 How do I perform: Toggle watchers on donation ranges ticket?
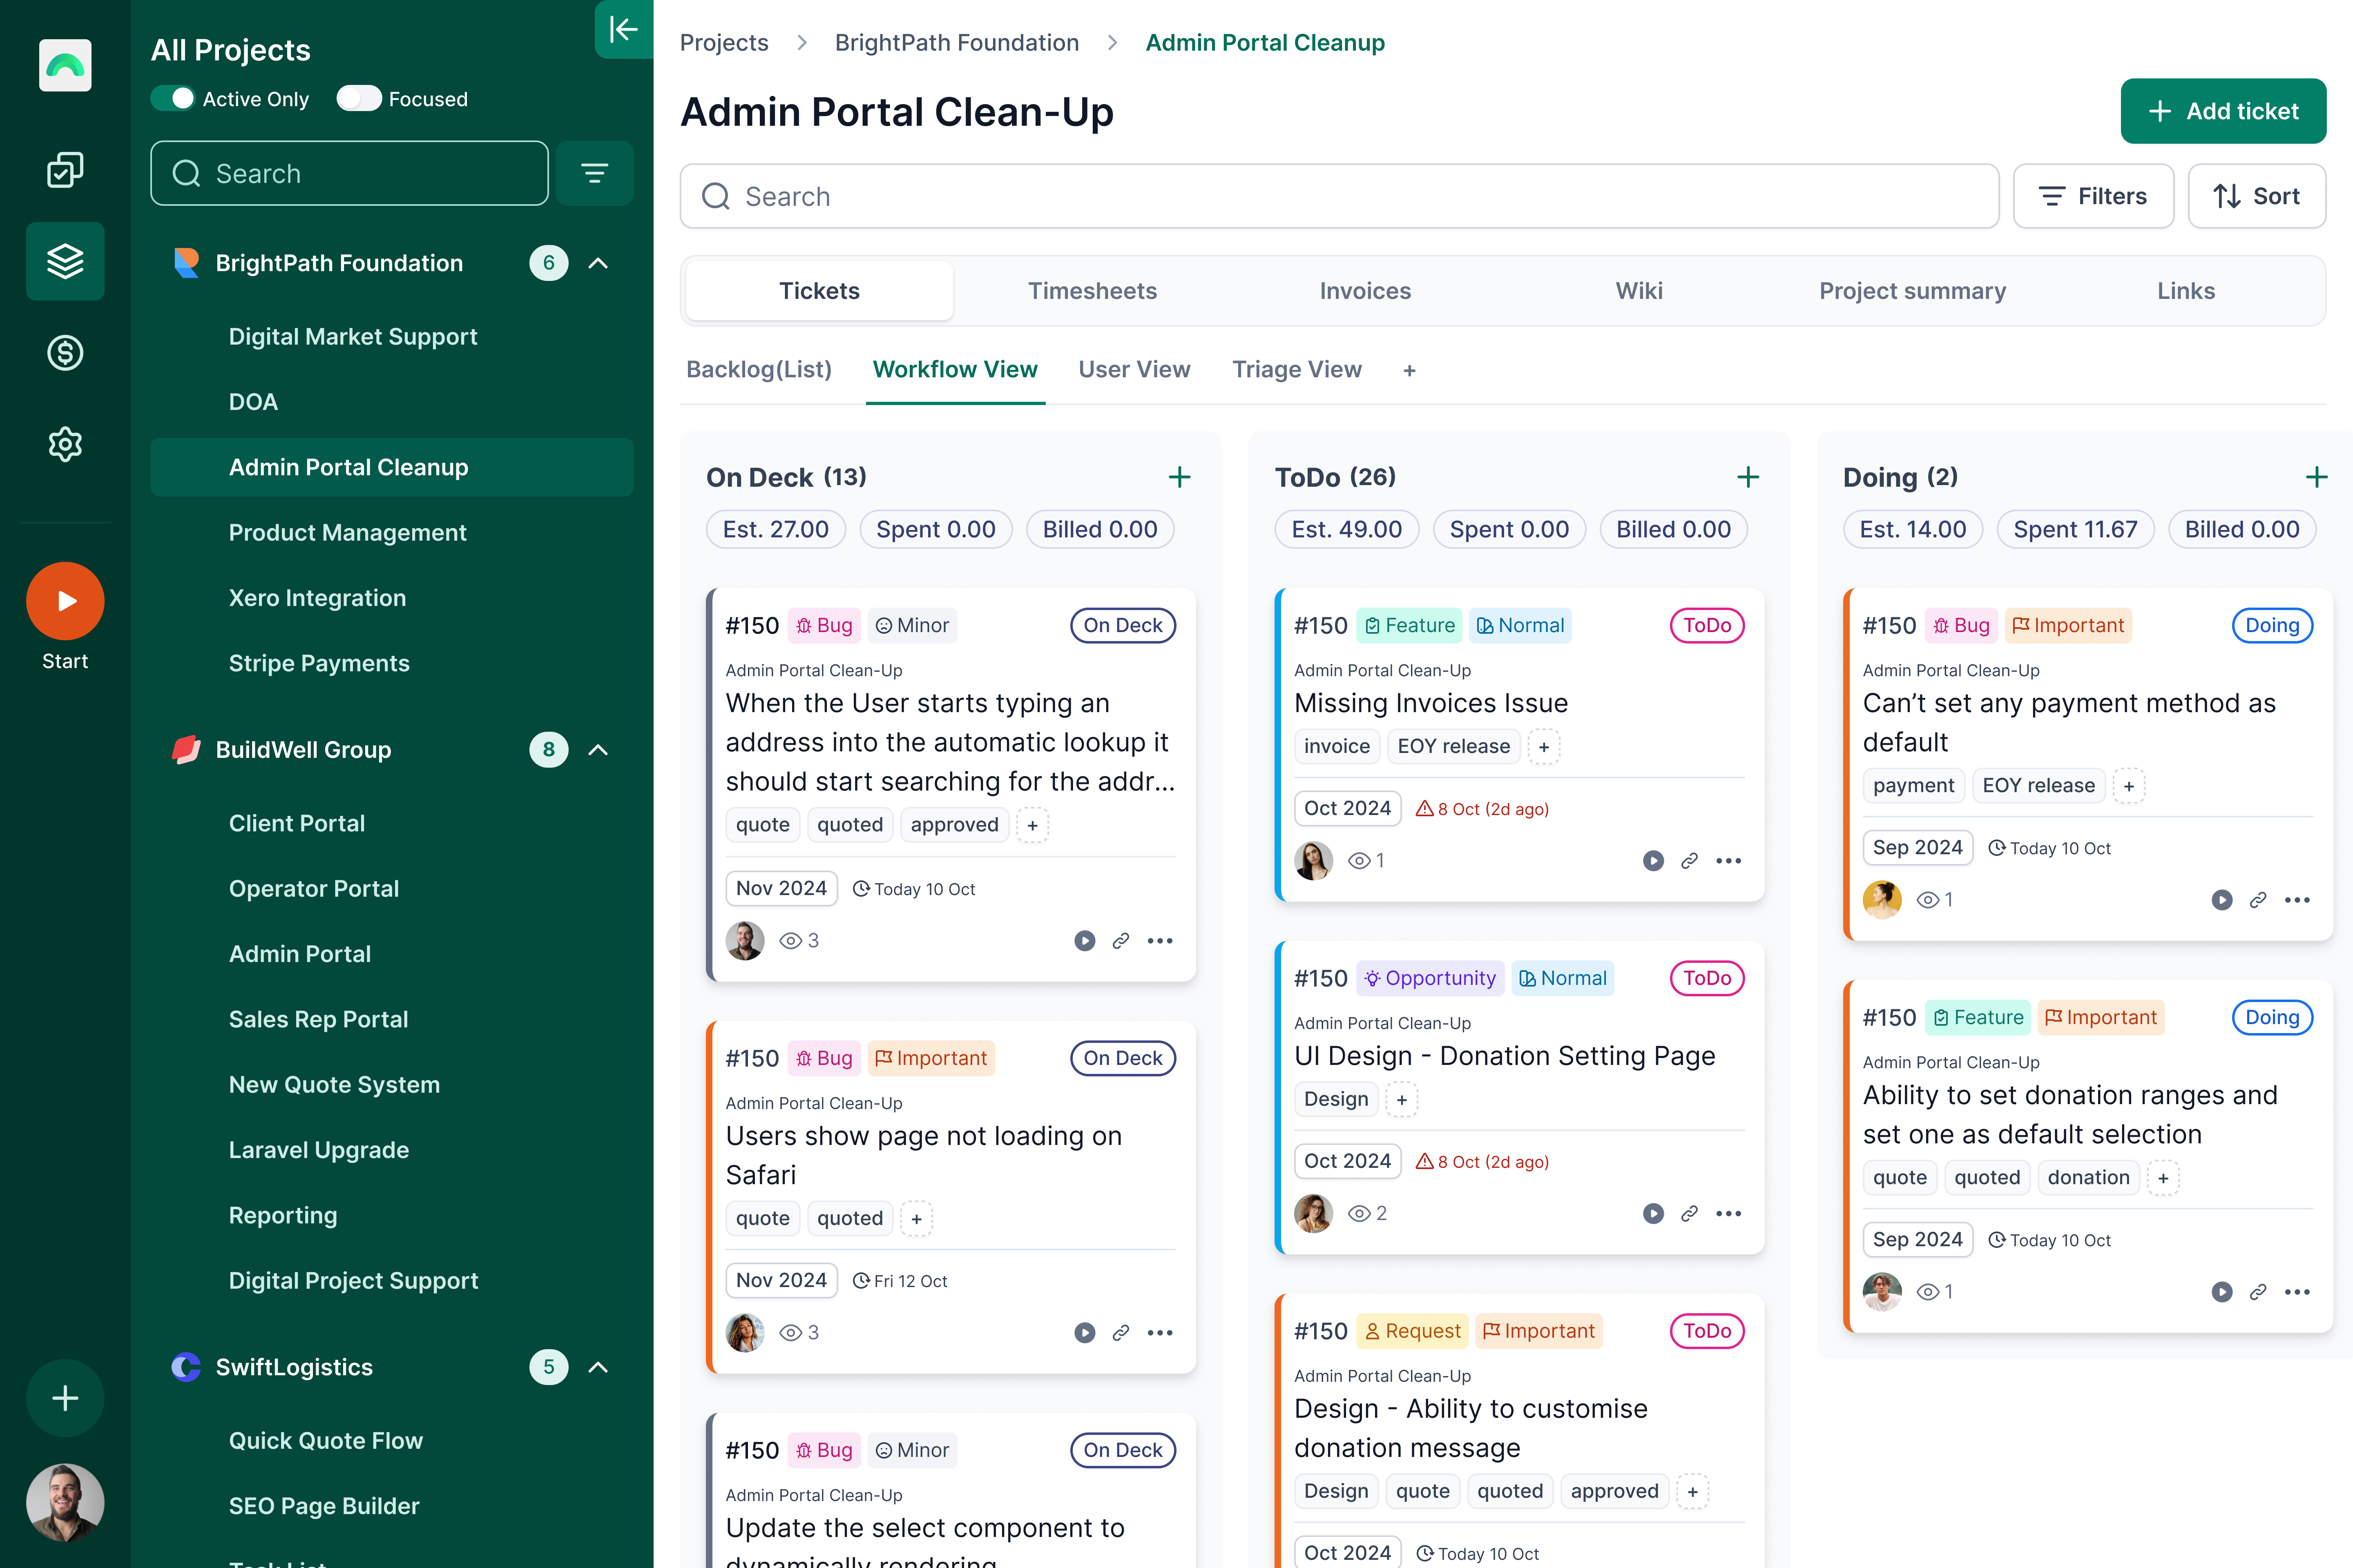pyautogui.click(x=1935, y=1292)
